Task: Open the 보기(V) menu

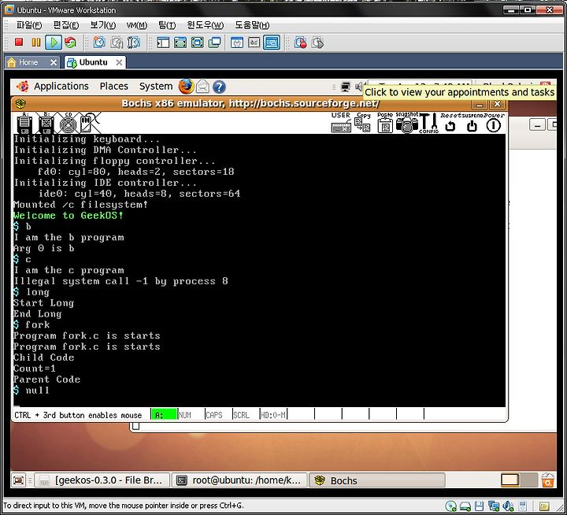Action: coord(102,25)
